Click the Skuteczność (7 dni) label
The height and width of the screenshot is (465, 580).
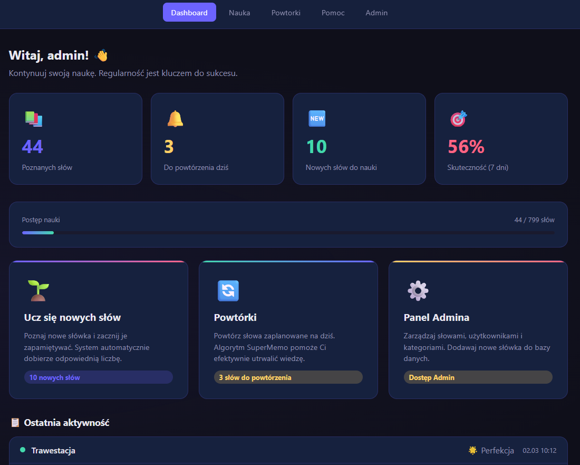click(478, 168)
